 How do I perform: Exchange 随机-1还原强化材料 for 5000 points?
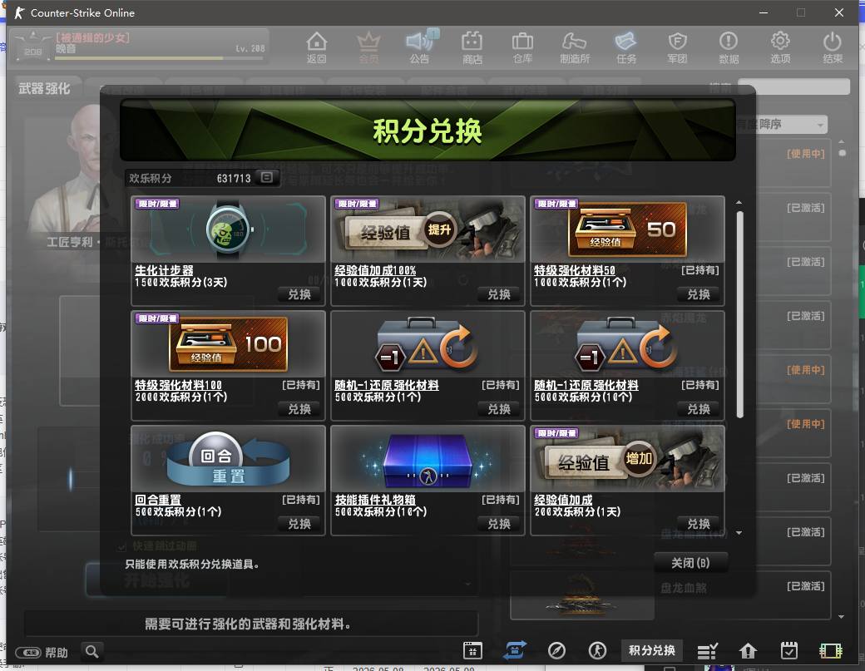(699, 409)
